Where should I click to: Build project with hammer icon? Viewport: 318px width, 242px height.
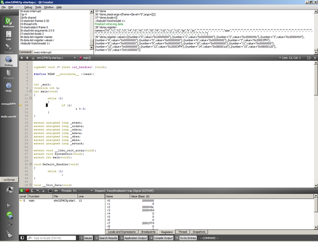(10, 225)
